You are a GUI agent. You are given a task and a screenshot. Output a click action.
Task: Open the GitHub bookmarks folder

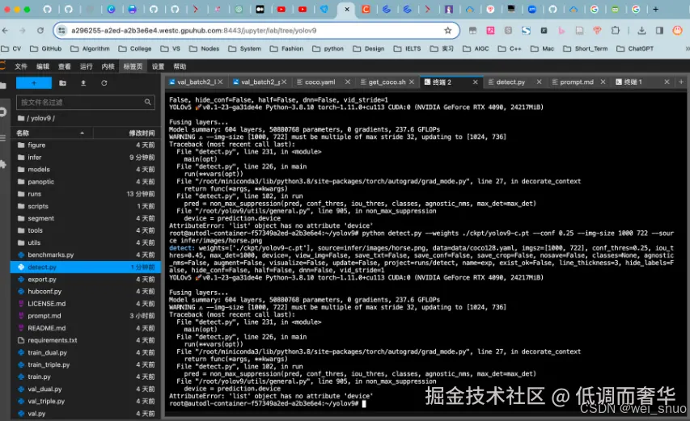pos(46,48)
